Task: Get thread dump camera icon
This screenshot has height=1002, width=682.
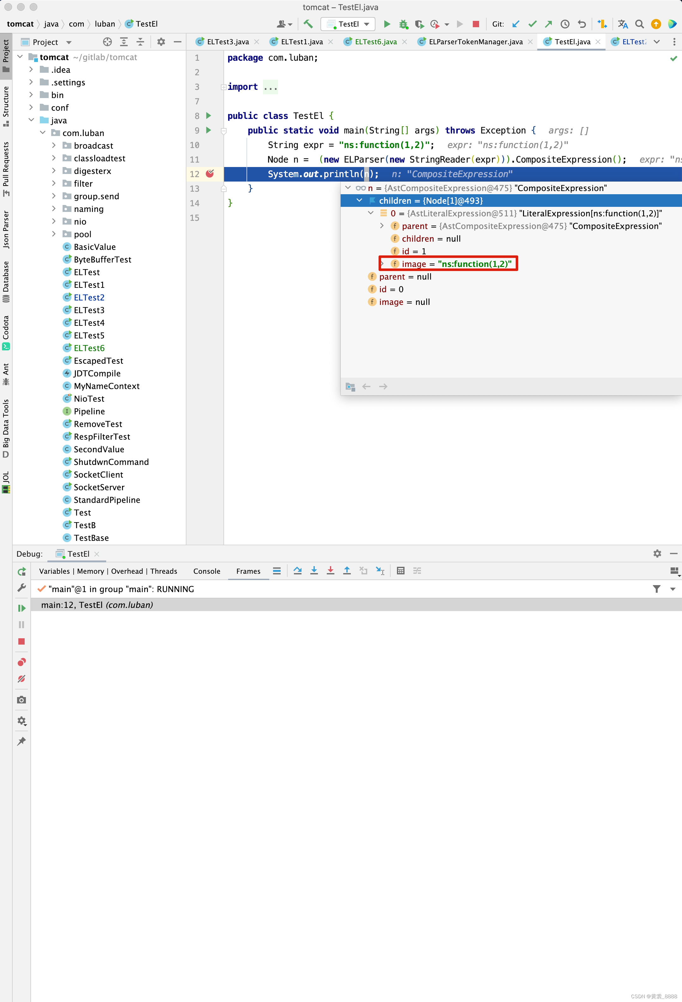Action: (x=21, y=699)
